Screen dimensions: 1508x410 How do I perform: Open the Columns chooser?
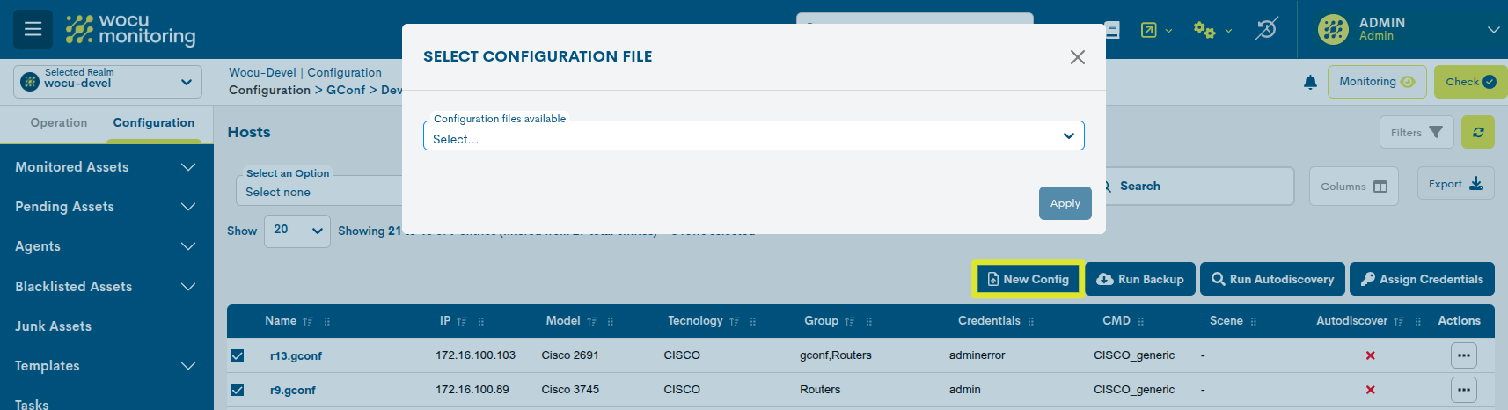1353,187
